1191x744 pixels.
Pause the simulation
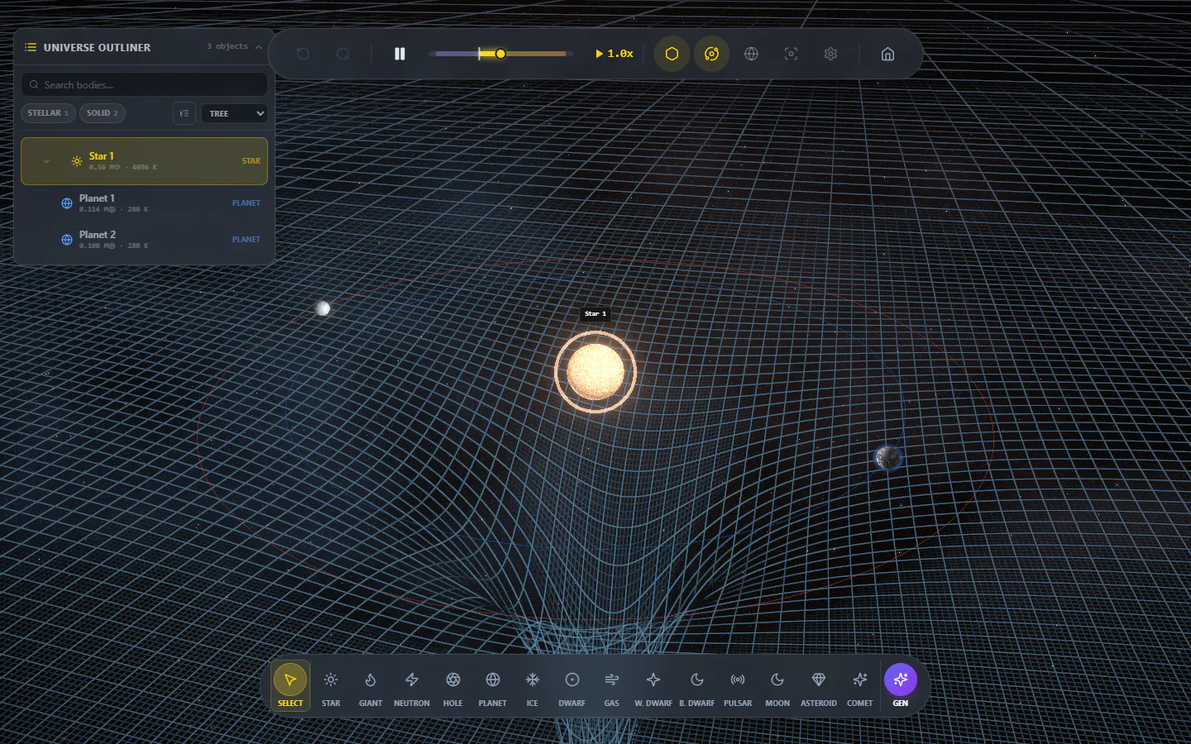pos(399,54)
